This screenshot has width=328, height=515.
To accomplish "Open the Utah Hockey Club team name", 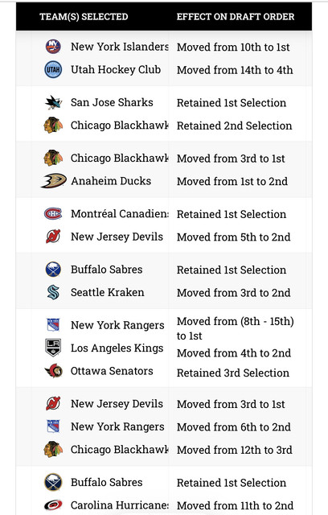I will (116, 70).
